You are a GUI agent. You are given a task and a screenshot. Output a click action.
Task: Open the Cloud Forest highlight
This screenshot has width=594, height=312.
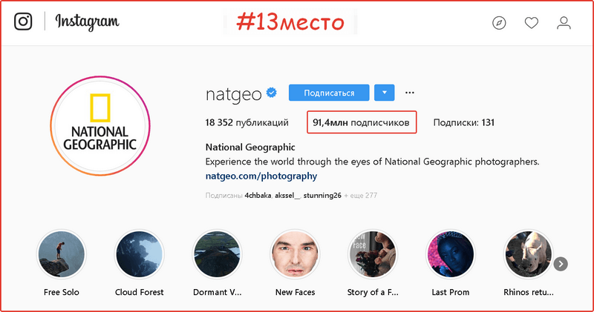click(x=139, y=254)
